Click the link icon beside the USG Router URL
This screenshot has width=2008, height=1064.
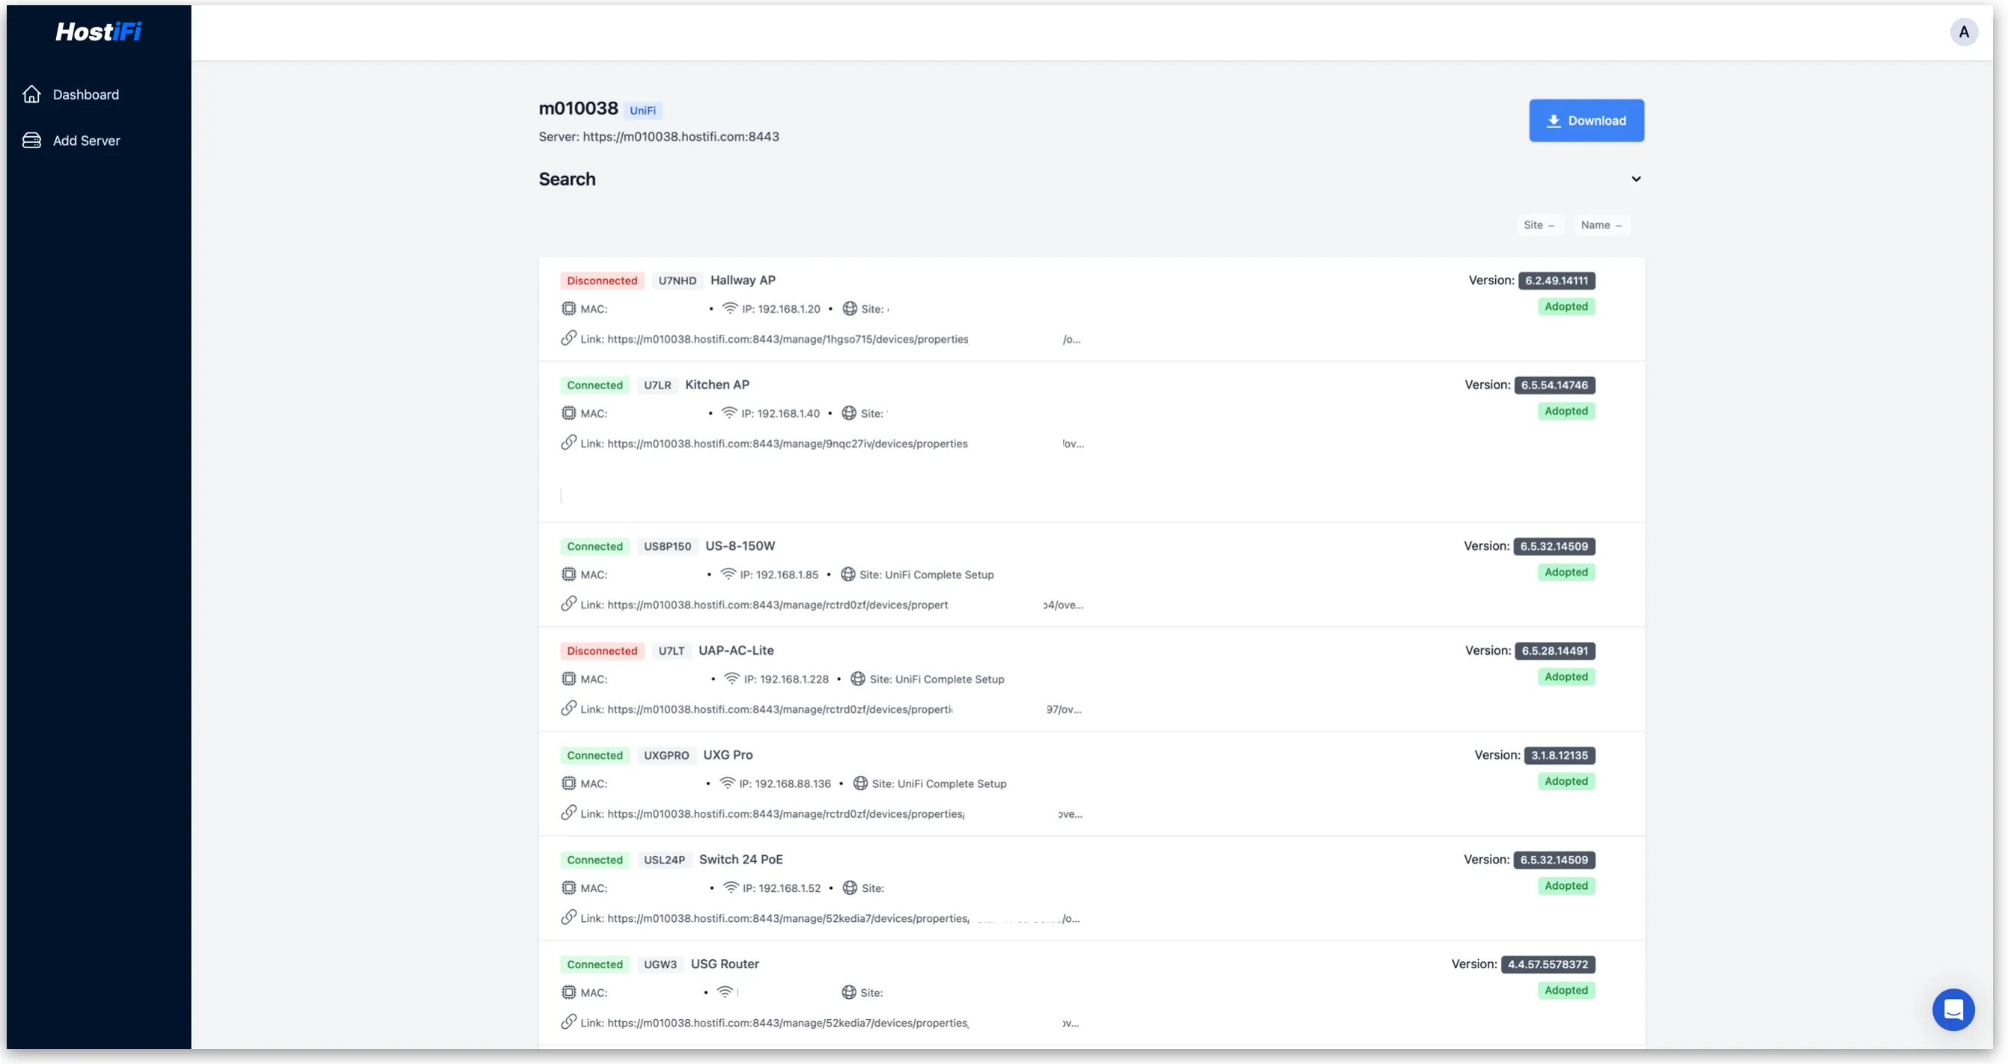(x=568, y=1023)
